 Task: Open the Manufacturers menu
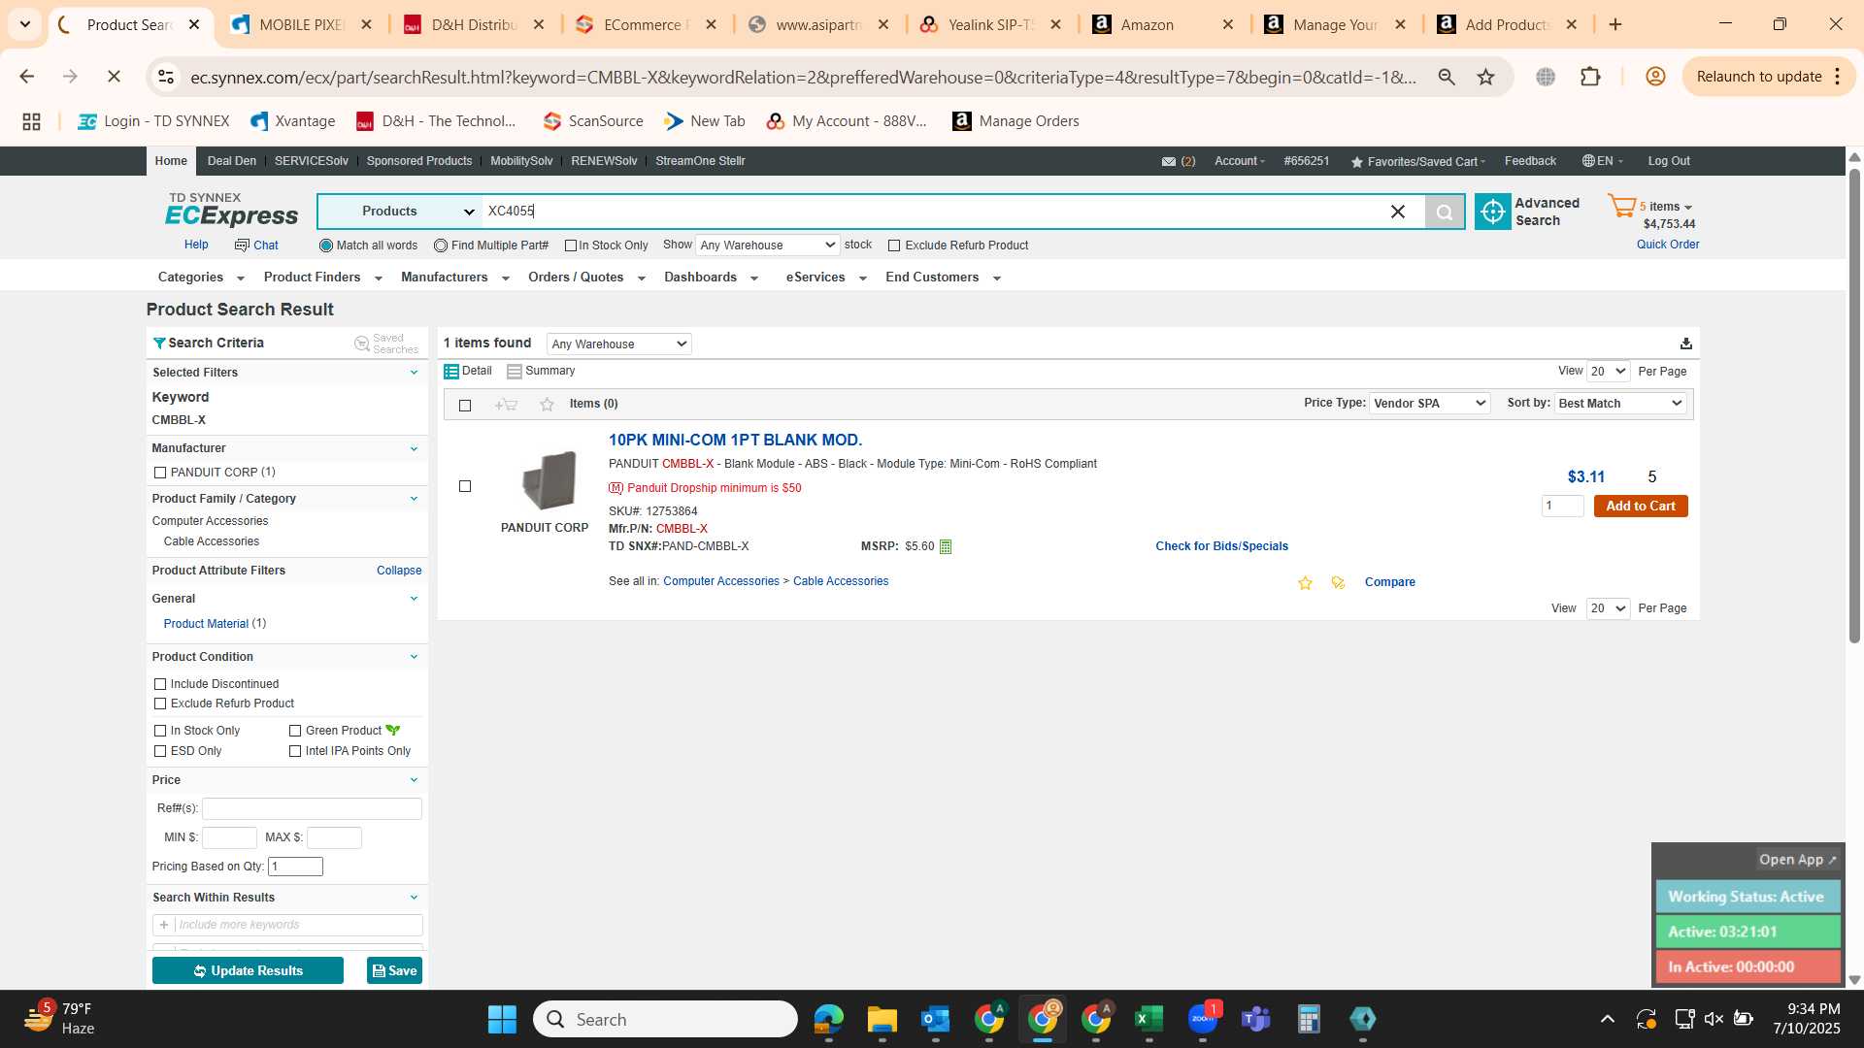click(x=455, y=278)
